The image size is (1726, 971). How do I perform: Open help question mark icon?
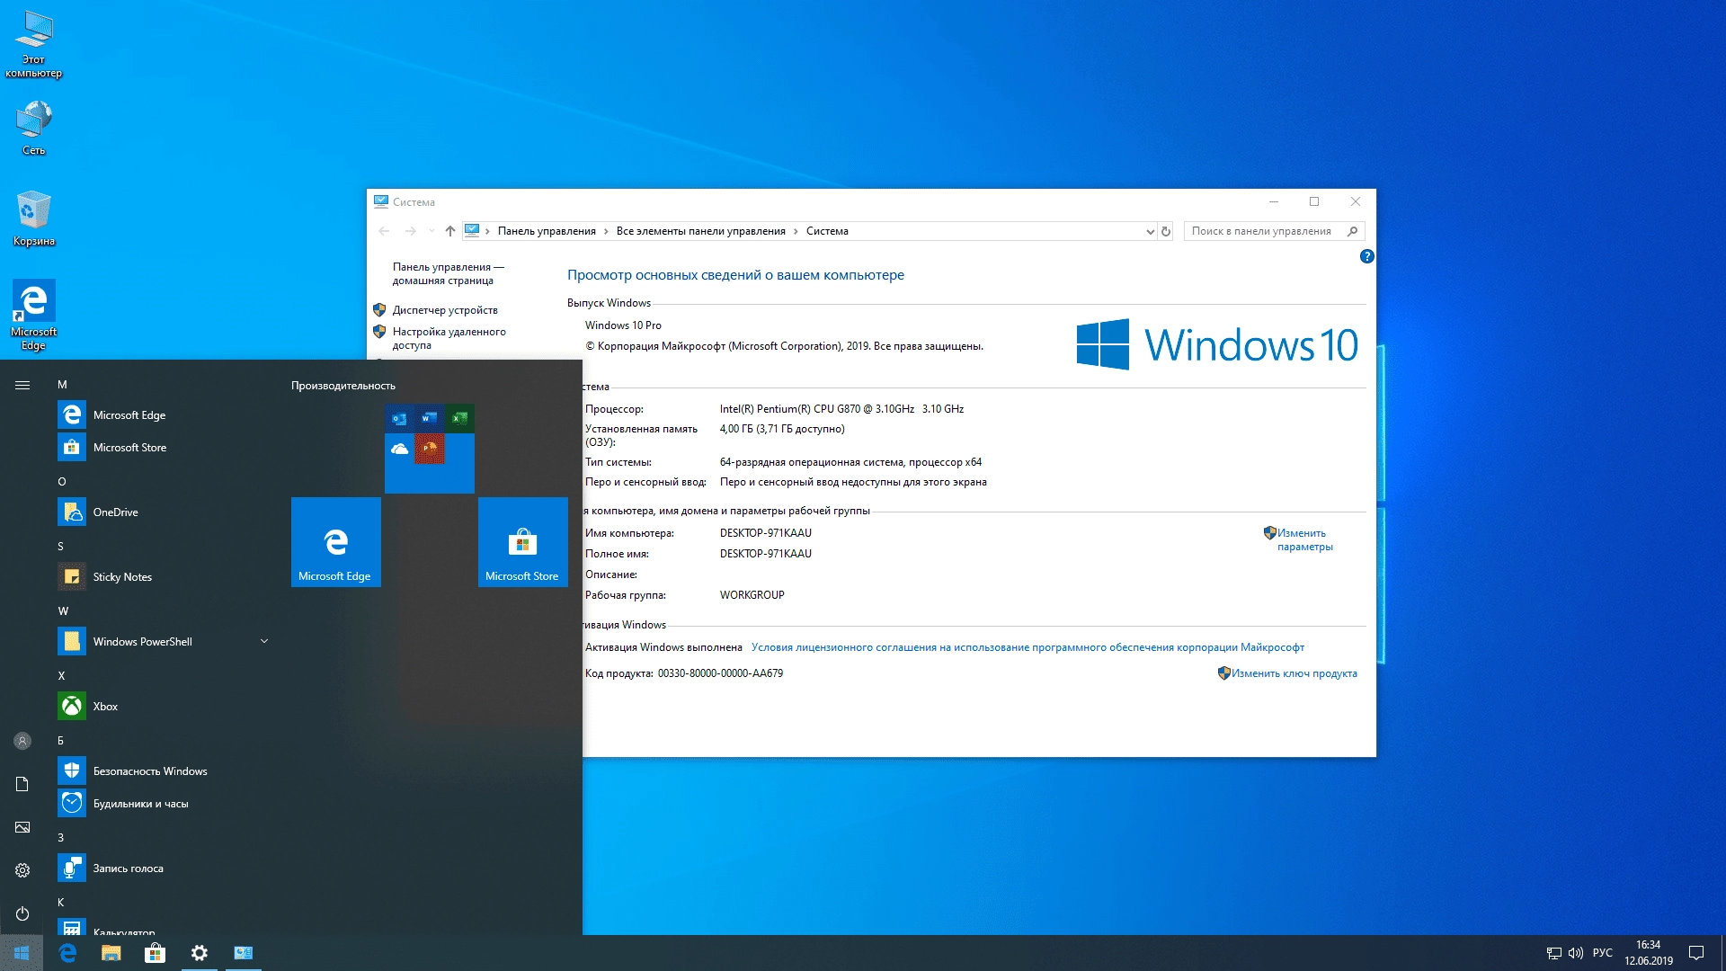(1366, 256)
